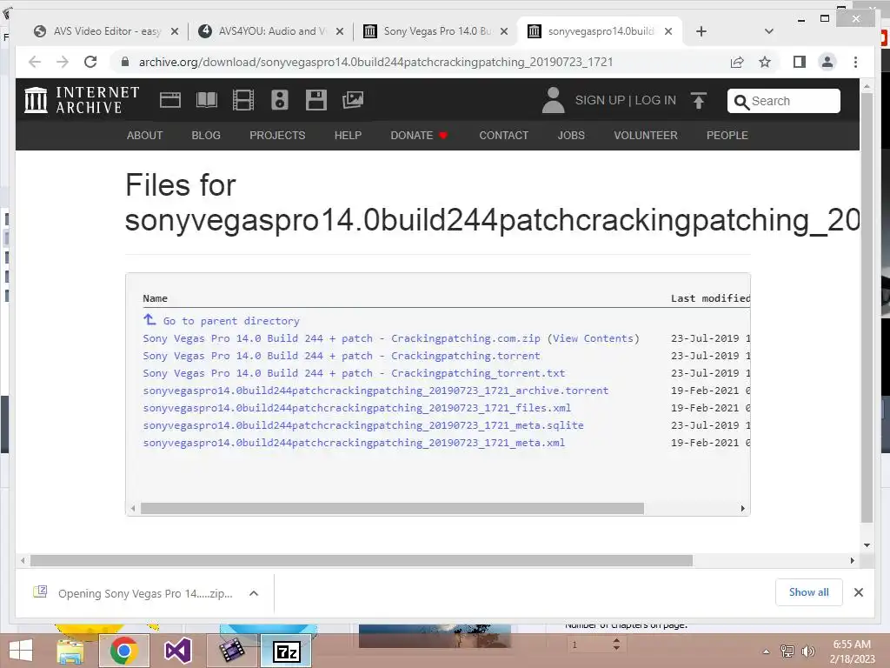Open the BLOG menu item
The height and width of the screenshot is (668, 890).
click(206, 135)
